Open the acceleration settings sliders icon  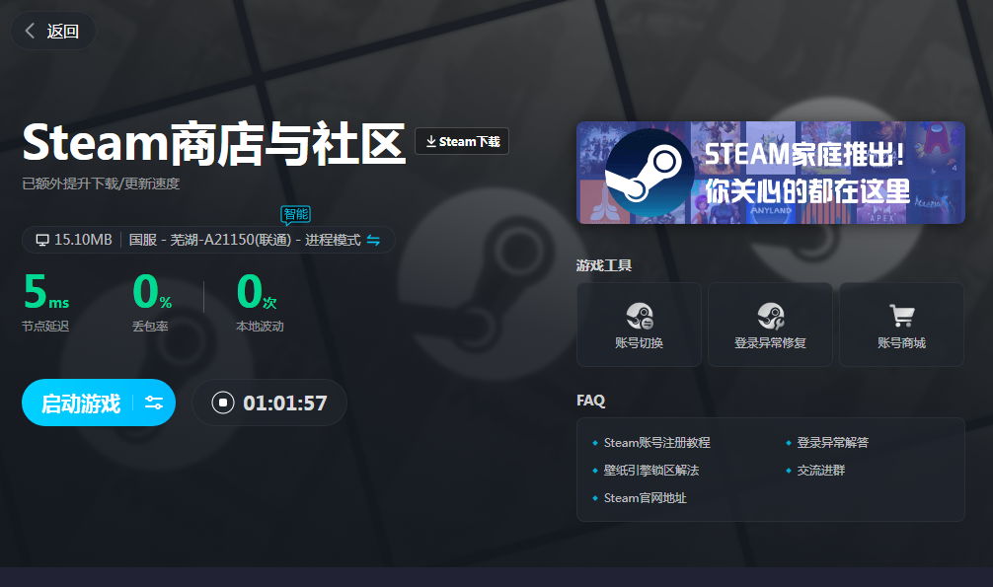[154, 403]
